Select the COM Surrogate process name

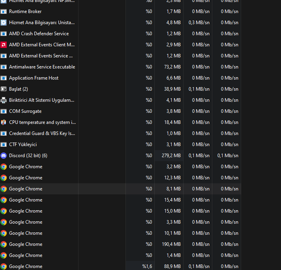point(25,111)
